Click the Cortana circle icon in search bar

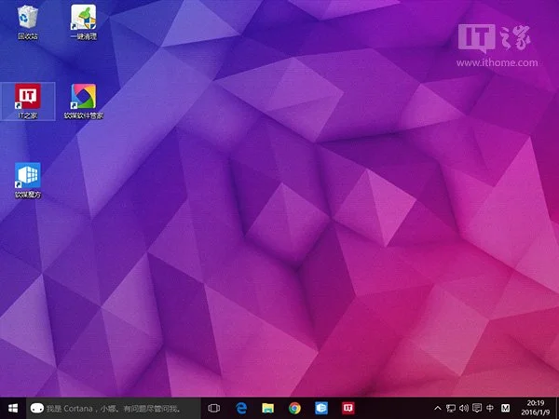[36, 408]
